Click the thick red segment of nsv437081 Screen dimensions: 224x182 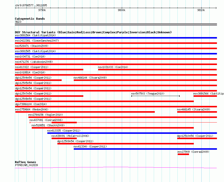(64, 123)
